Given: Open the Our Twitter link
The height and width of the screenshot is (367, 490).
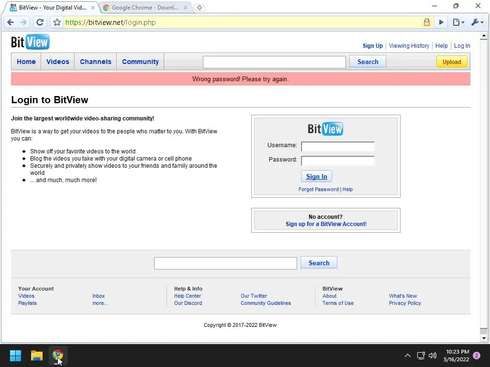Looking at the screenshot, I should (x=254, y=295).
